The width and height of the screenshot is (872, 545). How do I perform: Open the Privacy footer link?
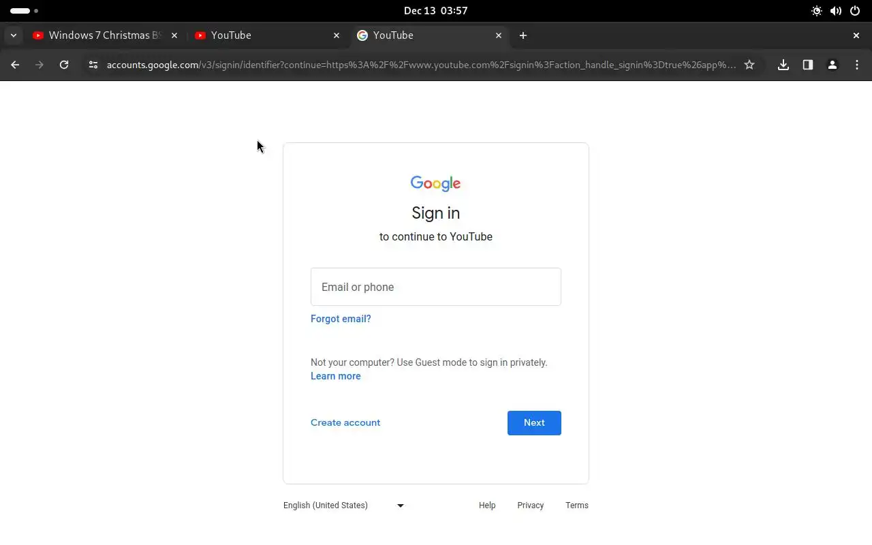[530, 505]
